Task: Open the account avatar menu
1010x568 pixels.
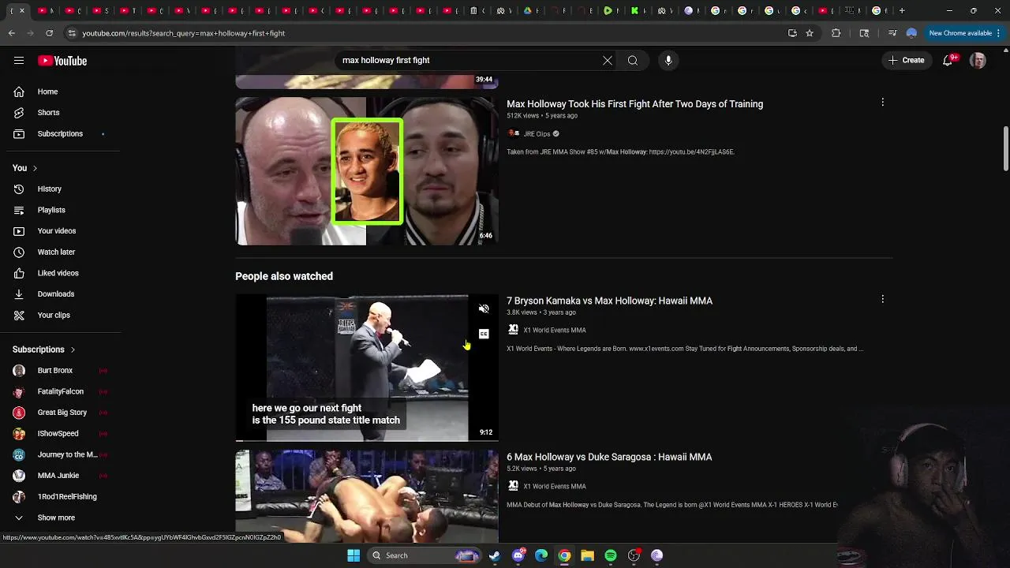Action: pos(978,61)
